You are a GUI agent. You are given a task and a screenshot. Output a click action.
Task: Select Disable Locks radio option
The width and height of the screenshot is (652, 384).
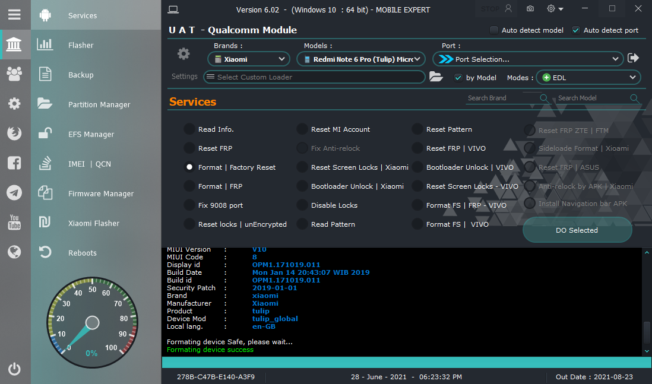(x=302, y=205)
